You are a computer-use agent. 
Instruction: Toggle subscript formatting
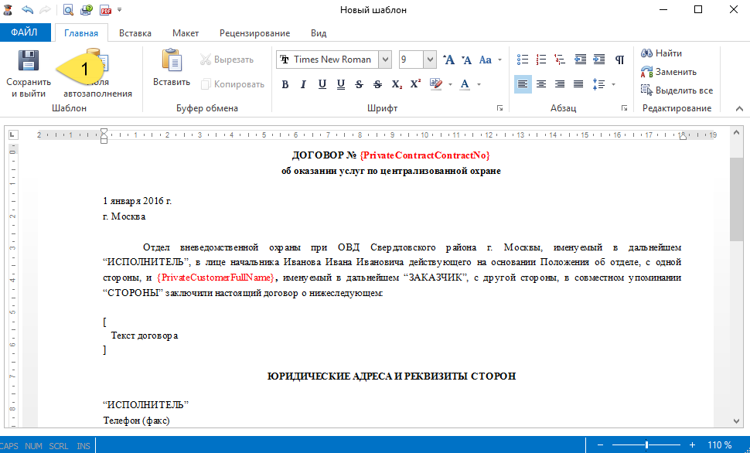(397, 85)
